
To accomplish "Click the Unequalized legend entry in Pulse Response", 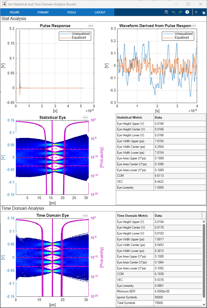I will click(75, 34).
